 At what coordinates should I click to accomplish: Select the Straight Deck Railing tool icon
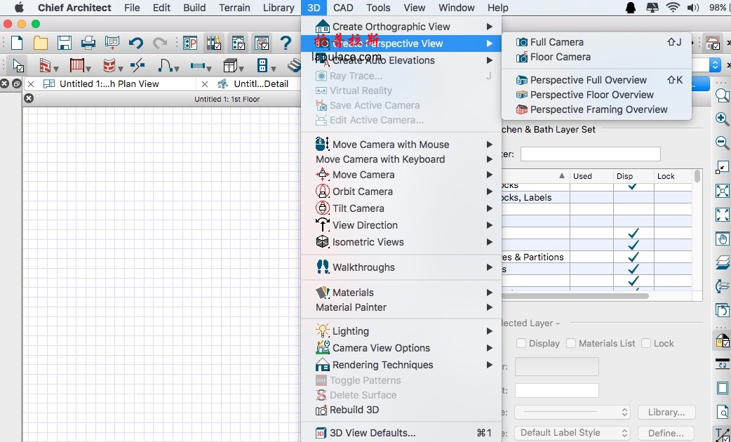pos(77,66)
